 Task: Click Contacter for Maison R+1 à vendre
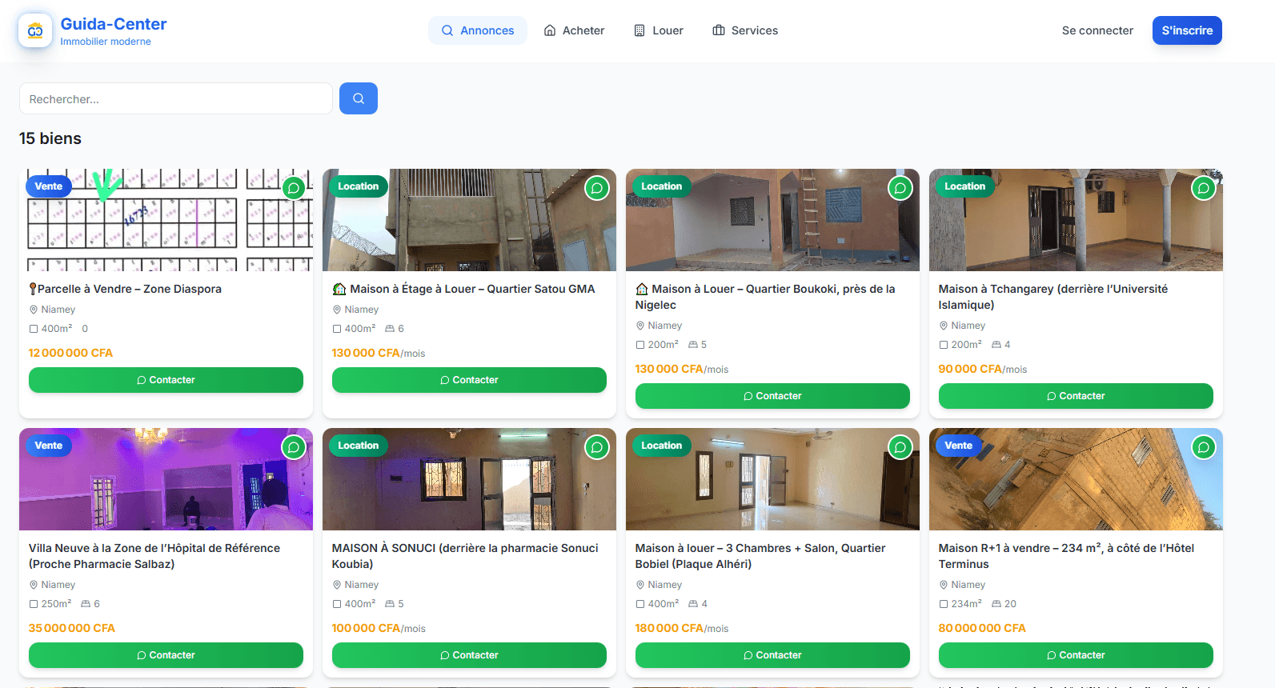1076,655
